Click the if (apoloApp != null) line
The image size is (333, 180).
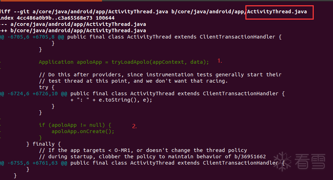pos(75,125)
